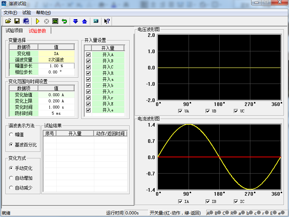The width and height of the screenshot is (289, 217).
Task: Toggle the UB voltage waveform checkbox
Action: [x=208, y=111]
